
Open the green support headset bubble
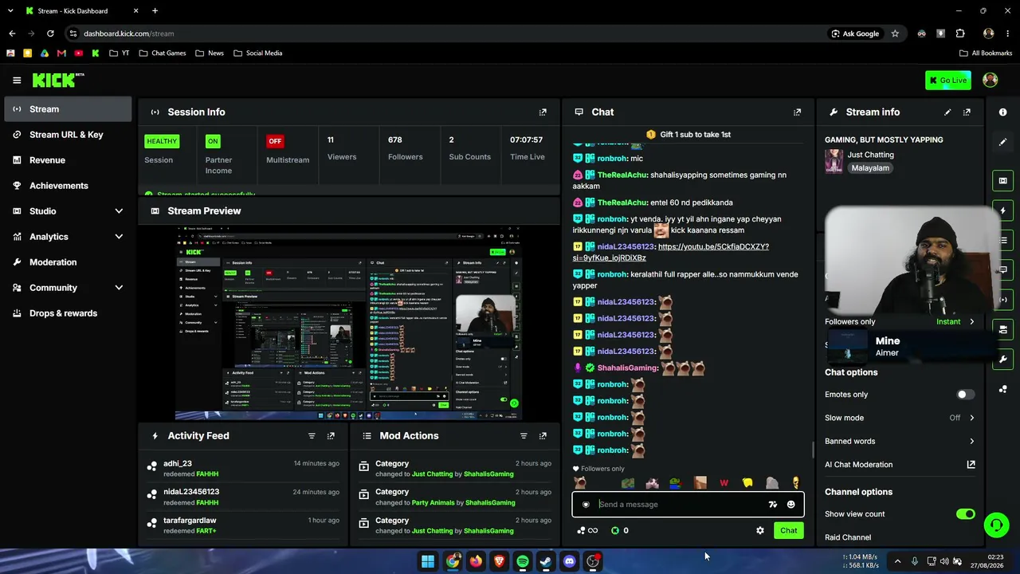click(996, 525)
